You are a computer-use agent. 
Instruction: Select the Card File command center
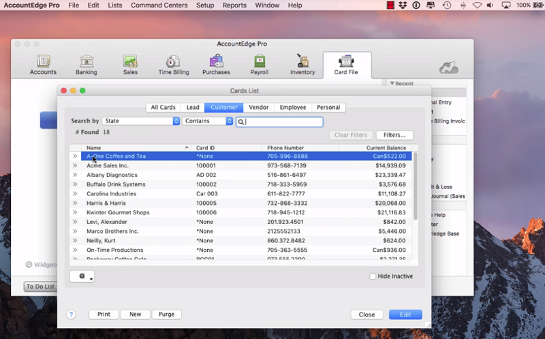(346, 65)
